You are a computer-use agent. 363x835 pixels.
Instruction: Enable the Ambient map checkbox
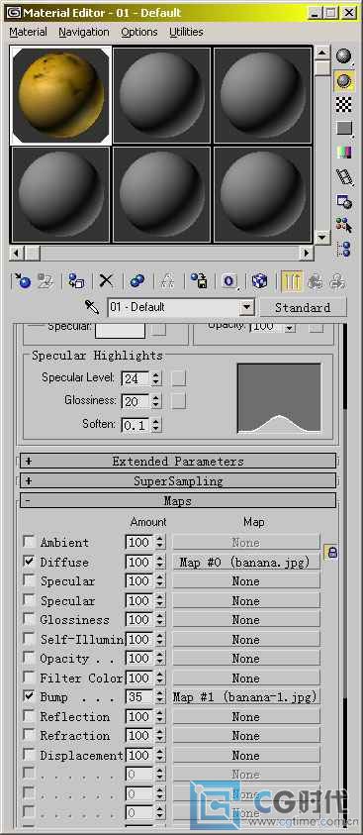click(x=30, y=543)
